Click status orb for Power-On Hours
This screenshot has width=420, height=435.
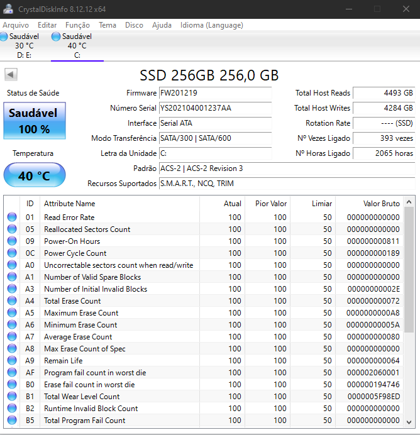[x=12, y=241]
